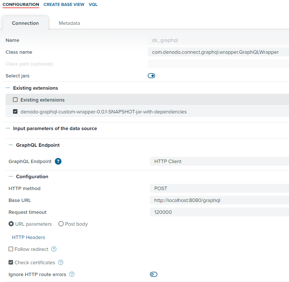Show Follow redirect help tooltip icon
The image size is (289, 282).
[x=54, y=249]
